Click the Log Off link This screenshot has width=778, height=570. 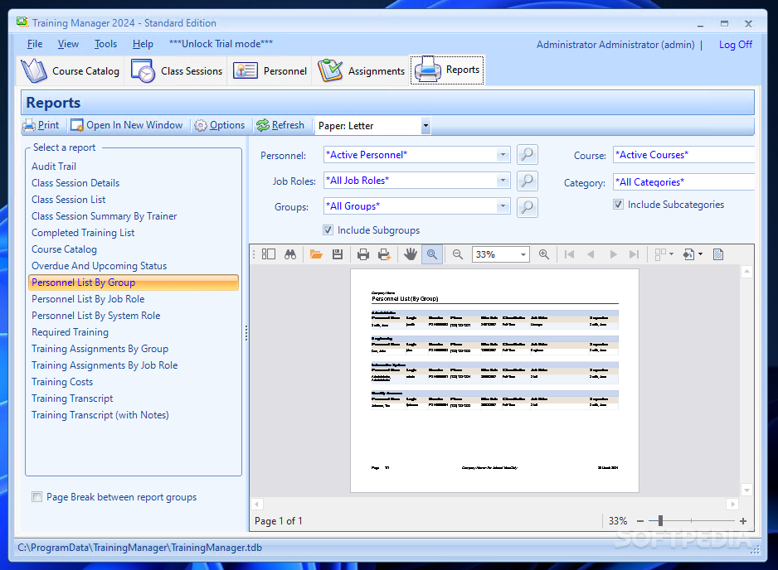pyautogui.click(x=736, y=45)
